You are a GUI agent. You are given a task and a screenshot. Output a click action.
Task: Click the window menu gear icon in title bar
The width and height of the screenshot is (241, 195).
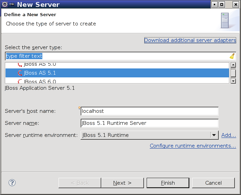[x=5, y=4]
